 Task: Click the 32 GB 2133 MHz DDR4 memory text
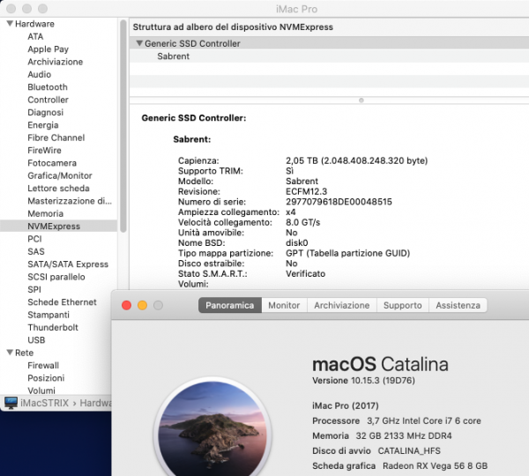[404, 435]
